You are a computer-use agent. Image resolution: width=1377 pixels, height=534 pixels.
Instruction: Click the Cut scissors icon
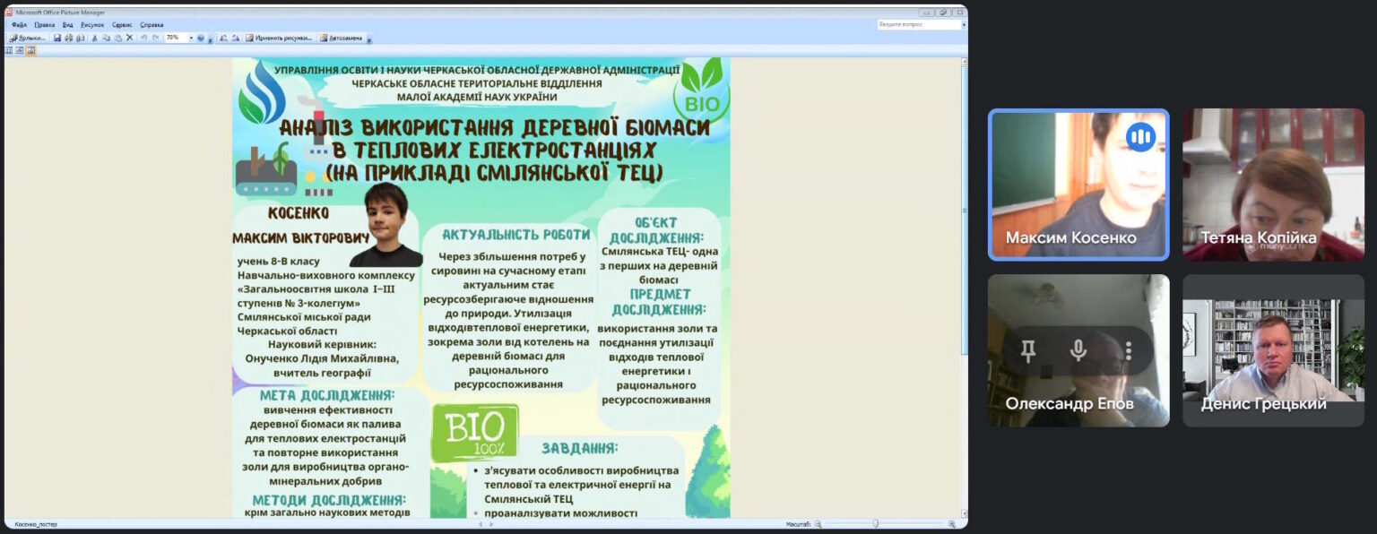tap(94, 39)
